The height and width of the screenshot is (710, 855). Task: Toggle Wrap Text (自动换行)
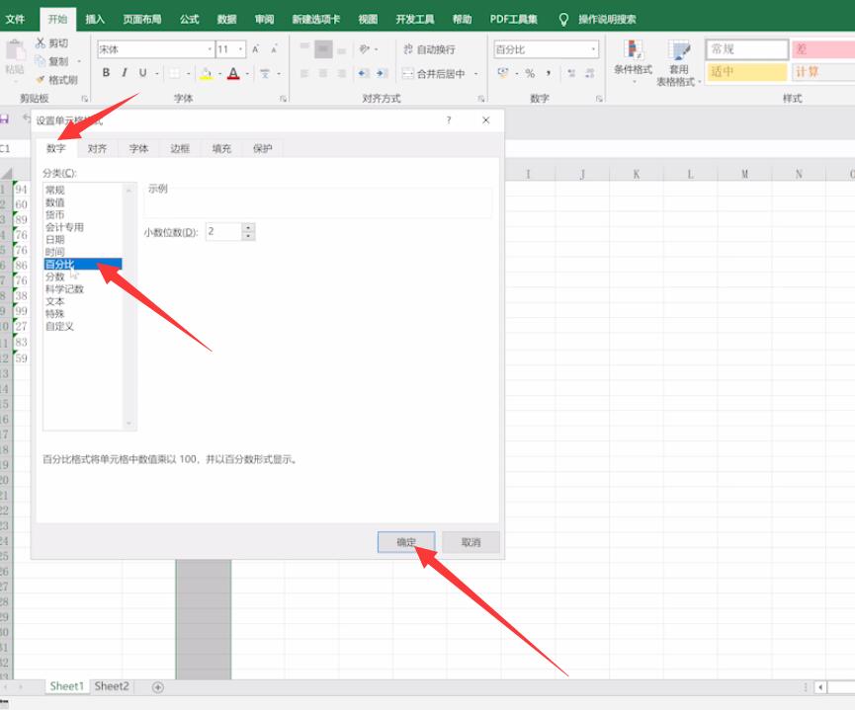pos(429,49)
